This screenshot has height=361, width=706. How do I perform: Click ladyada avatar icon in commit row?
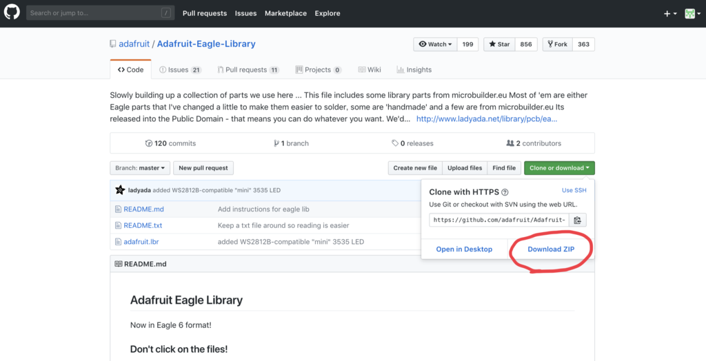120,190
